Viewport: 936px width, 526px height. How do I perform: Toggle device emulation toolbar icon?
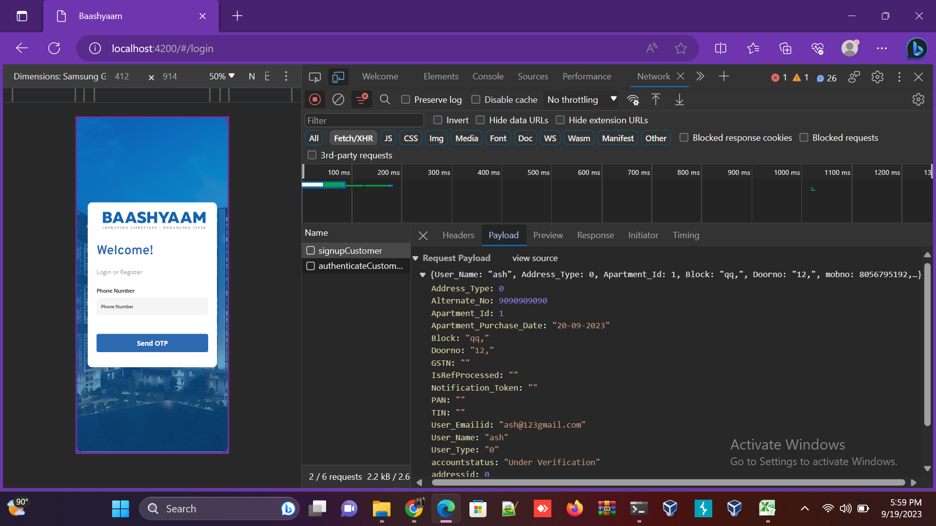pos(338,77)
